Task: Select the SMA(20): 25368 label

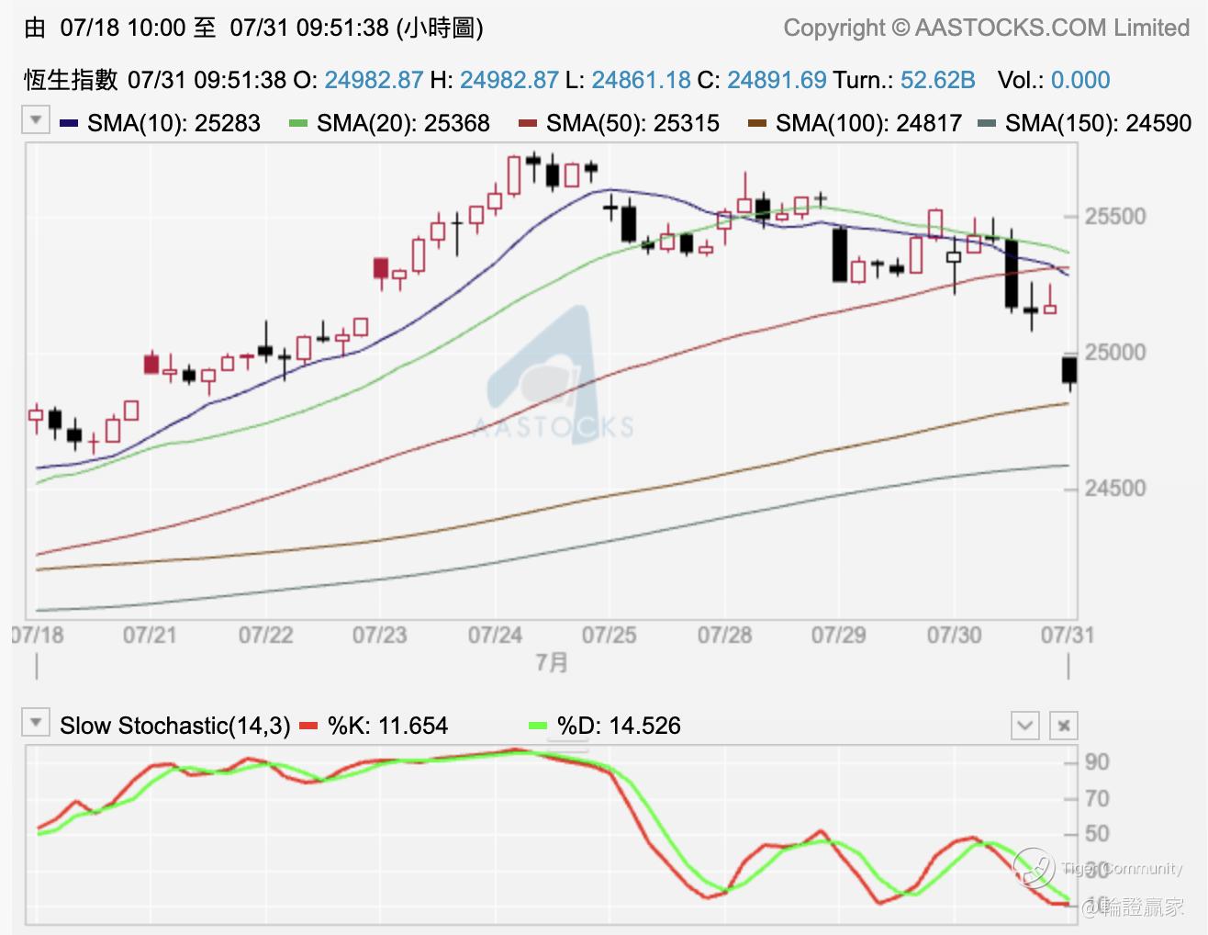Action: [403, 123]
